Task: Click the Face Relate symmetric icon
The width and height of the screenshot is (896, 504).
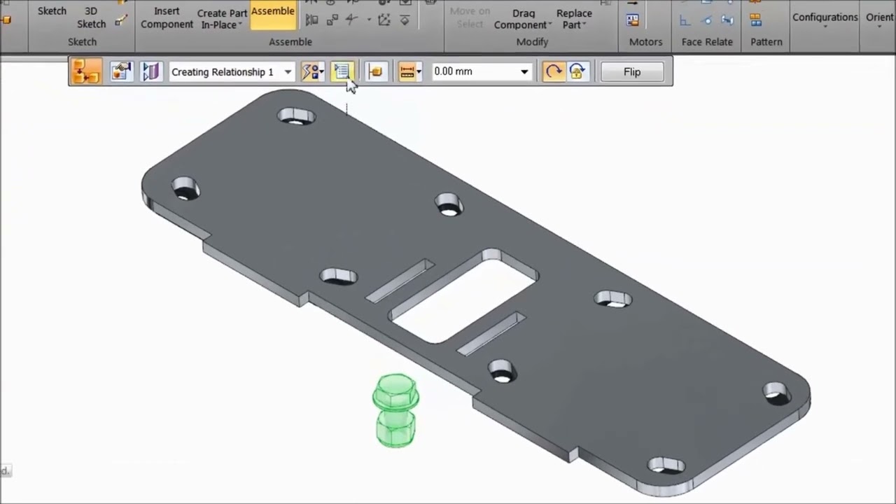Action: coord(728,20)
